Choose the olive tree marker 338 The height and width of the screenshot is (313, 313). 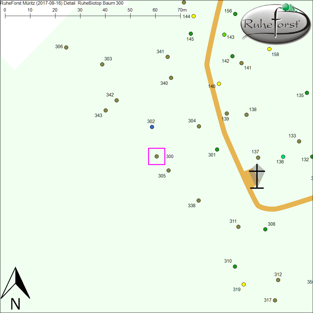click(x=198, y=201)
